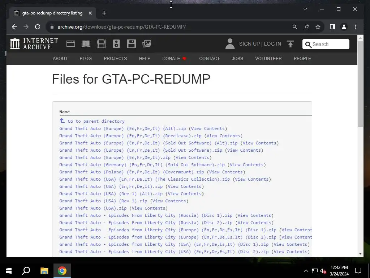Open a new browser tab

point(104,13)
